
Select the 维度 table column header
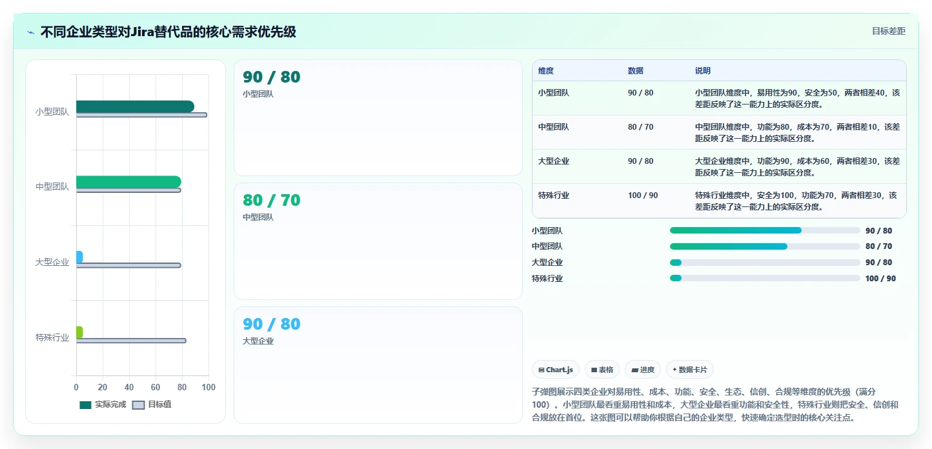click(546, 71)
